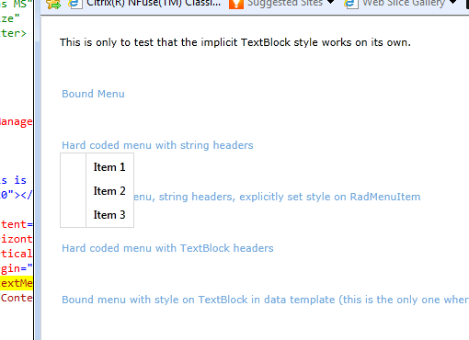The width and height of the screenshot is (469, 340).
Task: Click Bound menu with style on TextBlock
Action: pos(265,300)
